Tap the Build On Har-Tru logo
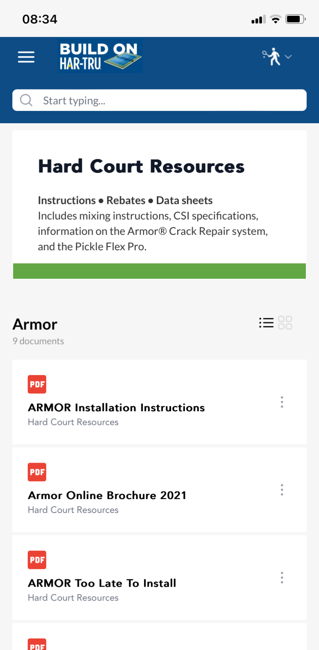This screenshot has width=319, height=650. [x=100, y=56]
